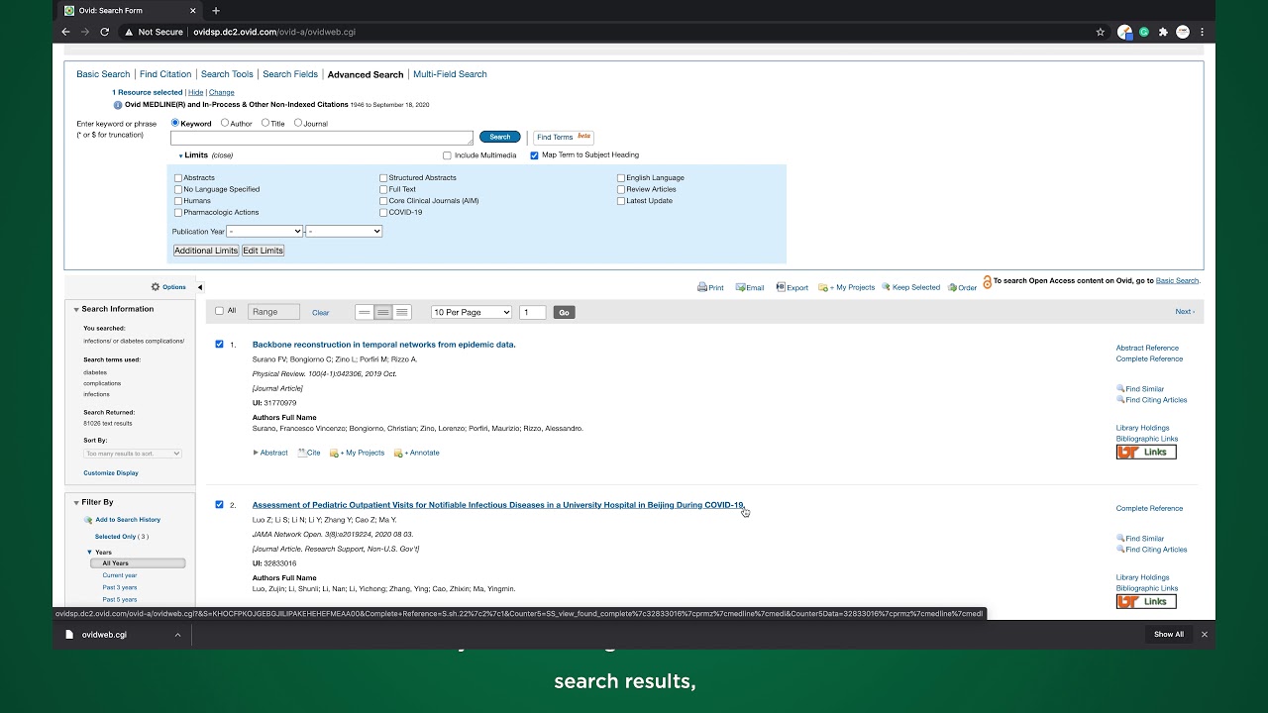Image resolution: width=1268 pixels, height=713 pixels.
Task: Switch to the Basic Search tab
Action: (103, 74)
